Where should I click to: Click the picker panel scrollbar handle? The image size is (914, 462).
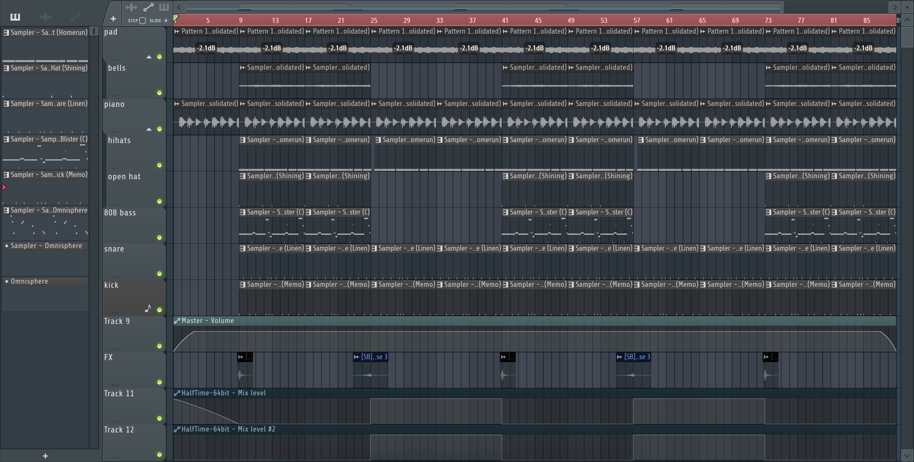pyautogui.click(x=94, y=31)
